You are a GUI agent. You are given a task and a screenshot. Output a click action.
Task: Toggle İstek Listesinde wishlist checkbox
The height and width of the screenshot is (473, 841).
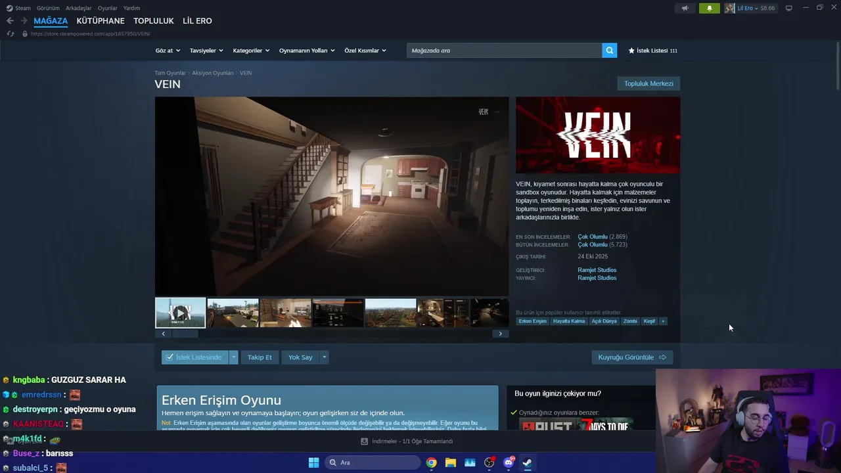[x=170, y=357]
